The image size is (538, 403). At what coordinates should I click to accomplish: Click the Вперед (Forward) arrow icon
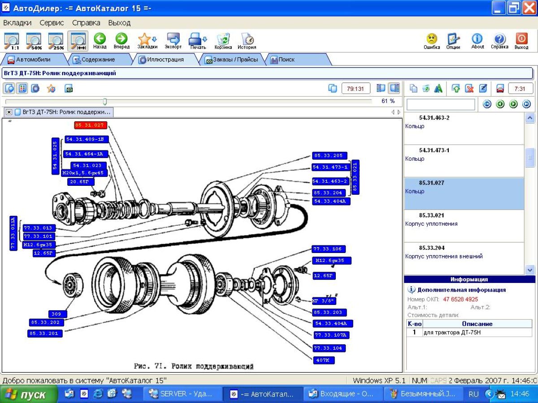(121, 39)
